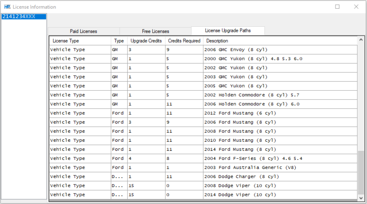Open the License Upgrade Paths tab
The height and width of the screenshot is (204, 367).
click(x=228, y=31)
